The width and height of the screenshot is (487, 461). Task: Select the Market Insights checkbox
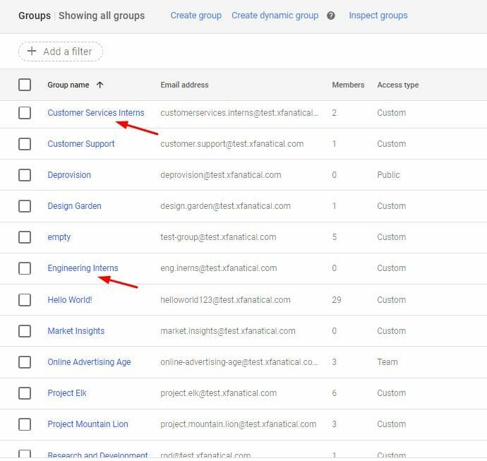(25, 331)
